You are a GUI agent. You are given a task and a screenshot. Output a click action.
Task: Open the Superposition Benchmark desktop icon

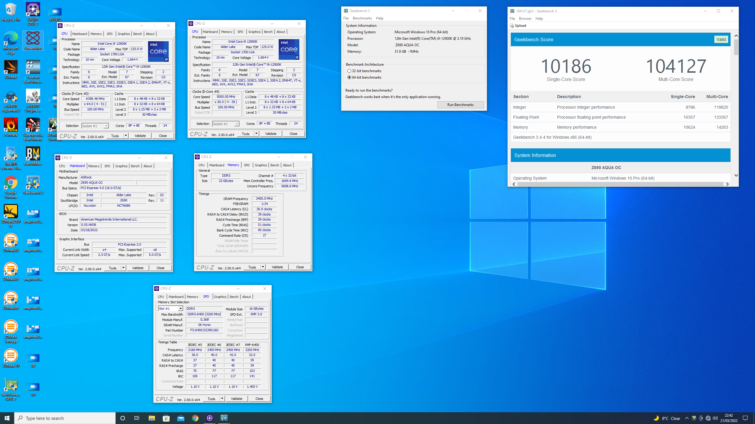[33, 130]
